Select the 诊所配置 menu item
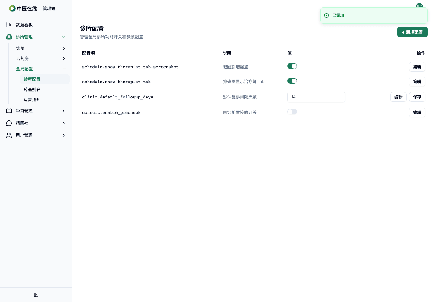The image size is (435, 302). (x=45, y=79)
